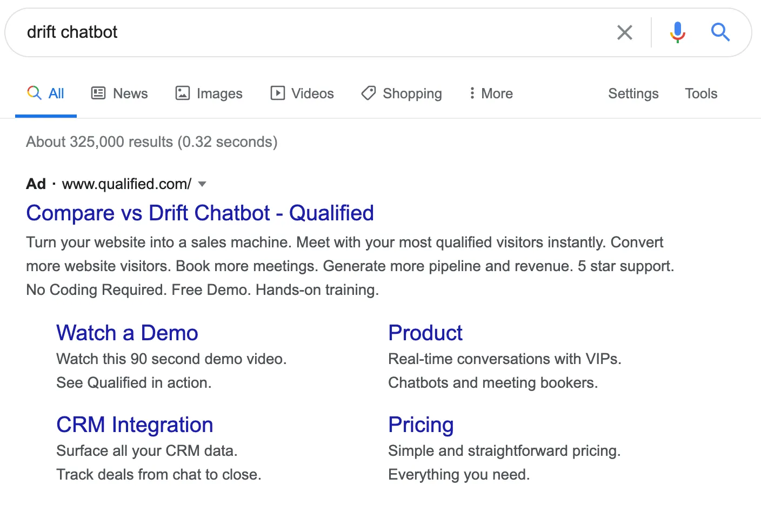This screenshot has width=761, height=512.
Task: Open the Settings menu
Action: (x=633, y=93)
